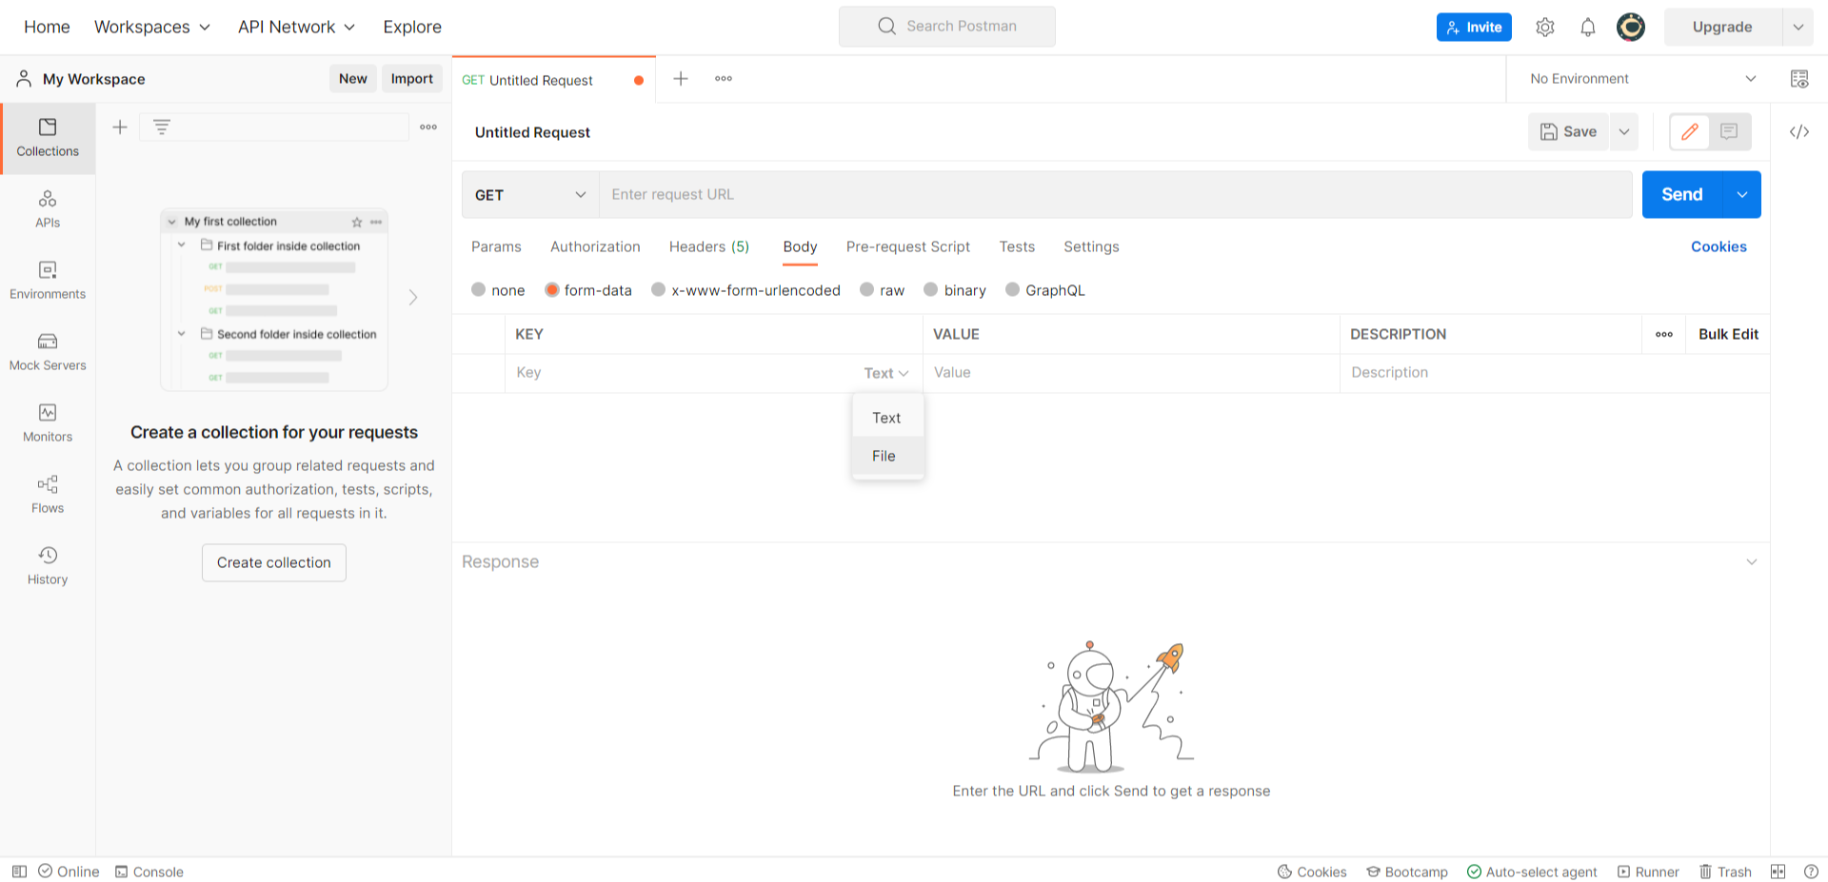Screen dimensions: 1828x882
Task: Open the Trash from status bar
Action: (x=1725, y=872)
